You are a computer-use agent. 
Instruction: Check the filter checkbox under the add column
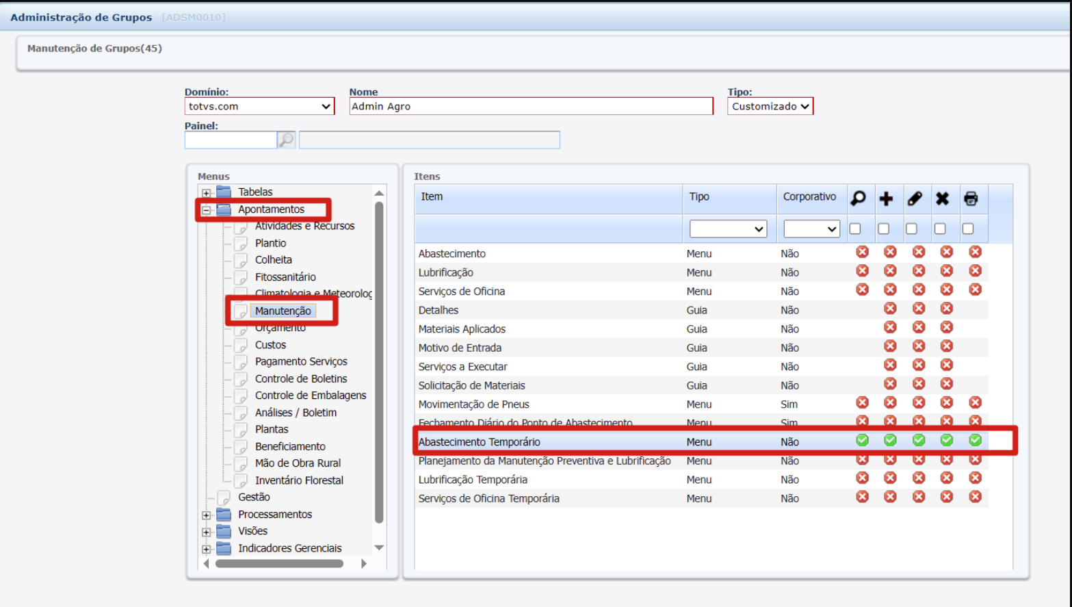(x=884, y=229)
